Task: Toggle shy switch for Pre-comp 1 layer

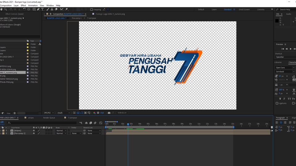Action: point(34,133)
